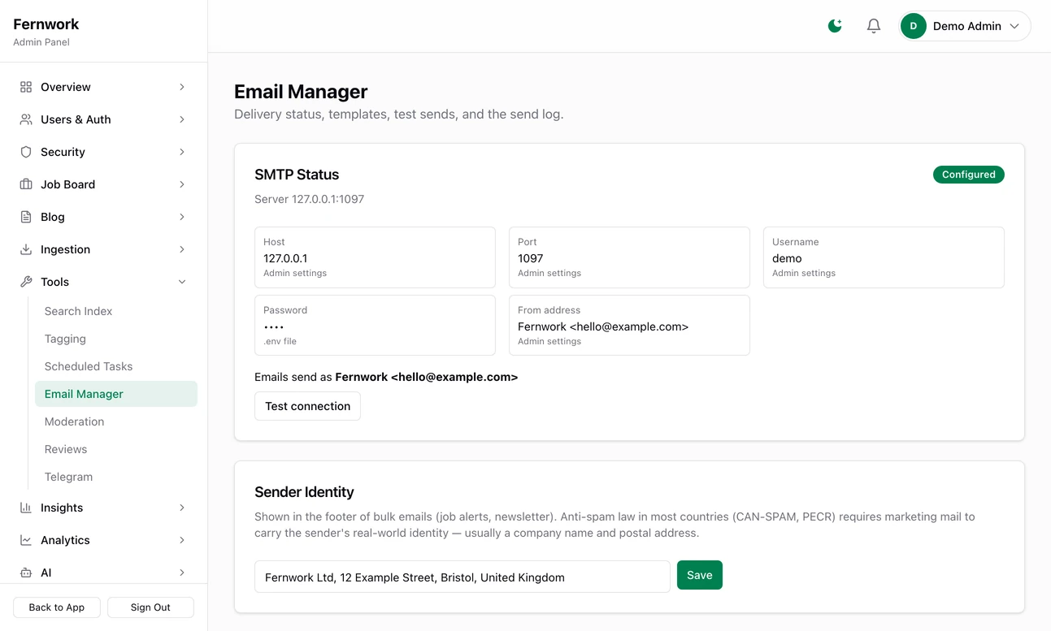Click the Port 1097 card
This screenshot has width=1051, height=631.
click(x=629, y=257)
